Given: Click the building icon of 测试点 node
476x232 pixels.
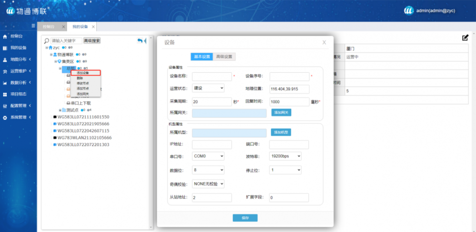Looking at the screenshot, I should pos(64,110).
